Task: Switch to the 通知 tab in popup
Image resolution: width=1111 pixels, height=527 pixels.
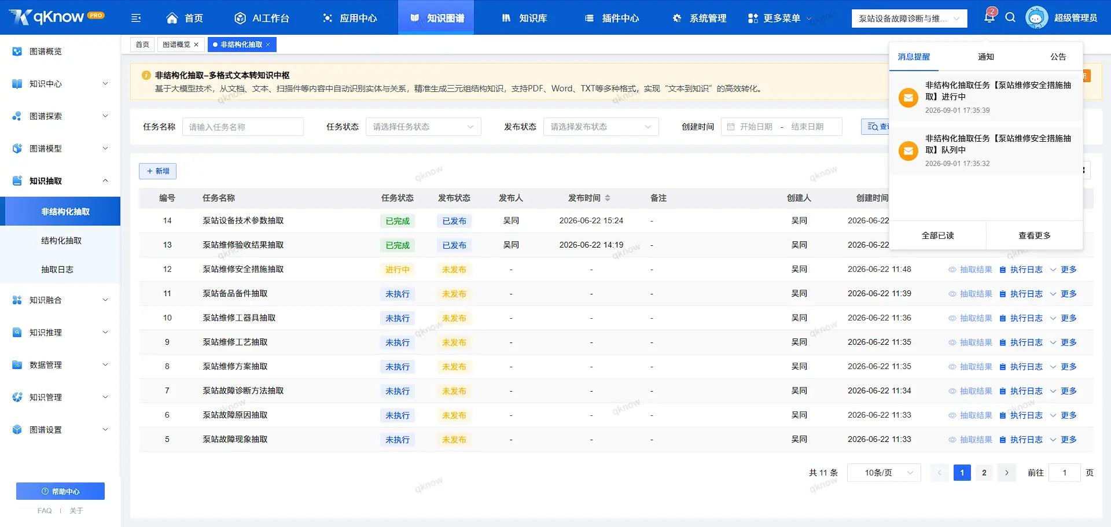Action: 986,57
